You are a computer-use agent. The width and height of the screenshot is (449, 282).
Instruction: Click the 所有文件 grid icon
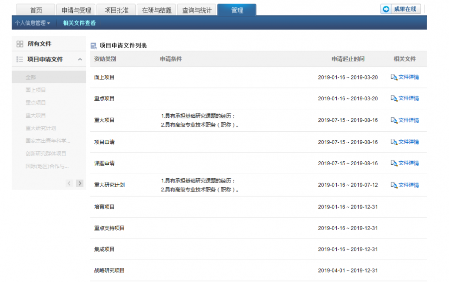click(20, 44)
